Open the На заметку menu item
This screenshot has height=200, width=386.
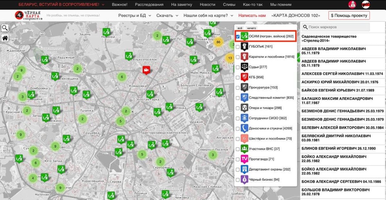(181, 4)
